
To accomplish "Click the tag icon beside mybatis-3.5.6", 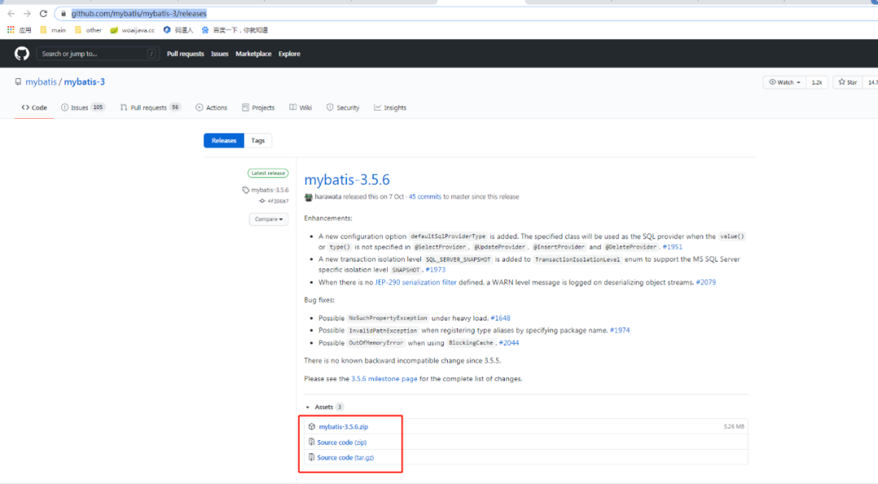I will tap(246, 190).
